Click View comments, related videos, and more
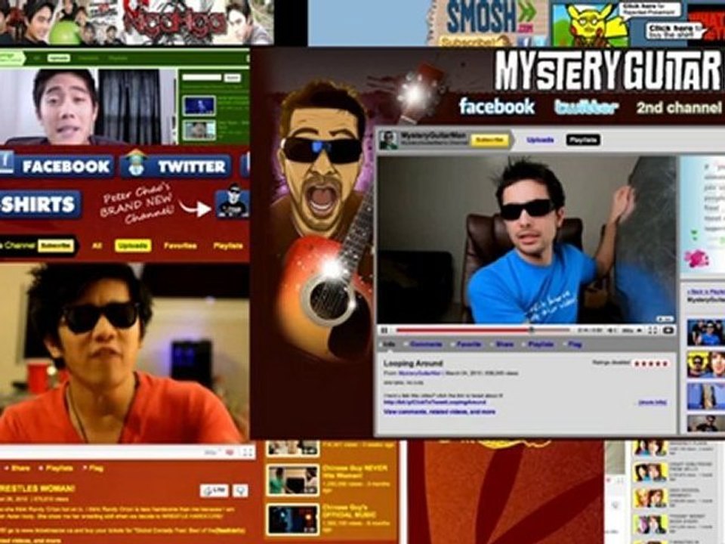725x544 pixels. [440, 411]
